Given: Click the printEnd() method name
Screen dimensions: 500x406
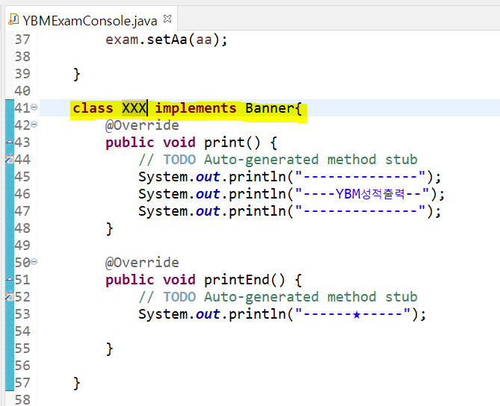Looking at the screenshot, I should (244, 280).
